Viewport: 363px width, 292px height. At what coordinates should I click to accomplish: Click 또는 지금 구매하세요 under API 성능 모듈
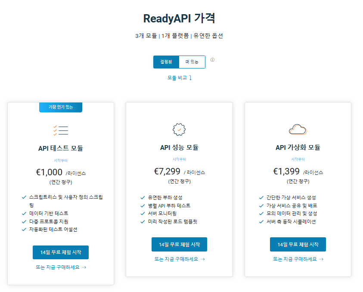[x=180, y=259]
